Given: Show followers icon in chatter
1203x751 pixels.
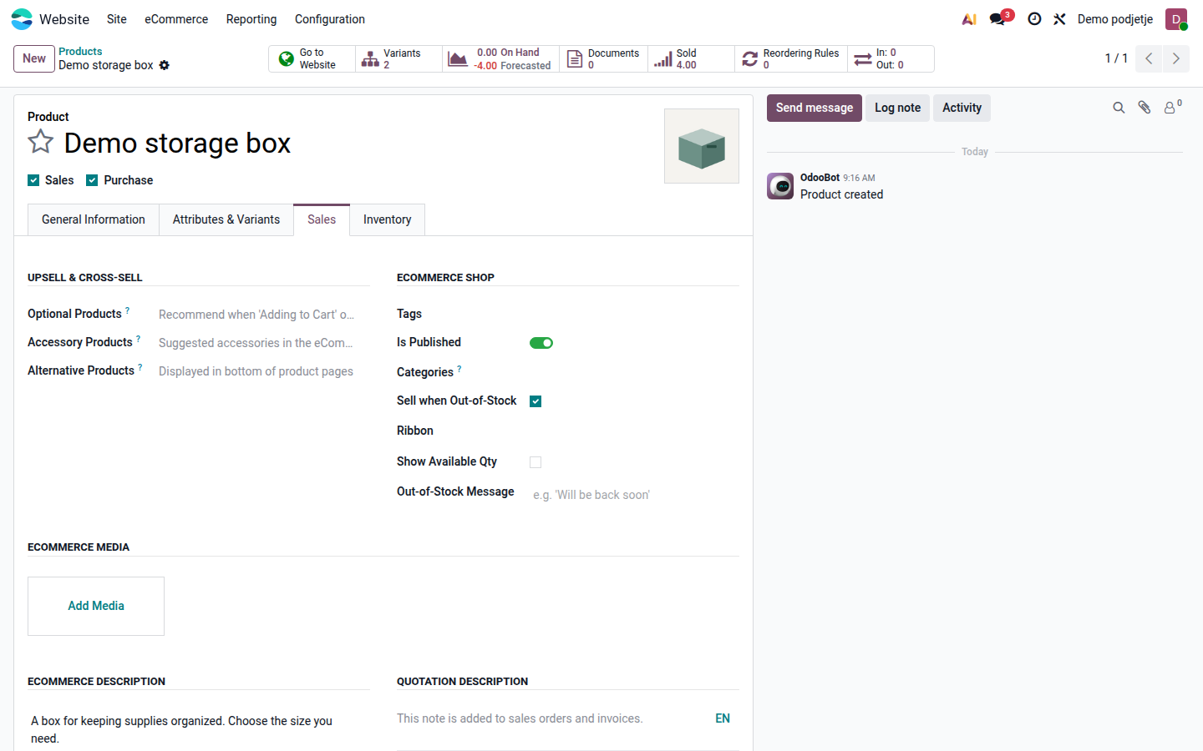Looking at the screenshot, I should tap(1172, 107).
